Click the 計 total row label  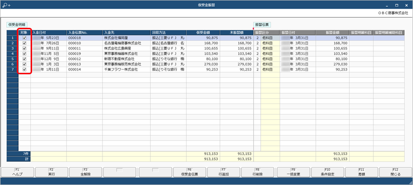pyautogui.click(x=19, y=159)
